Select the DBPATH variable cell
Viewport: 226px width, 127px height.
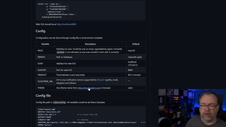(45, 57)
